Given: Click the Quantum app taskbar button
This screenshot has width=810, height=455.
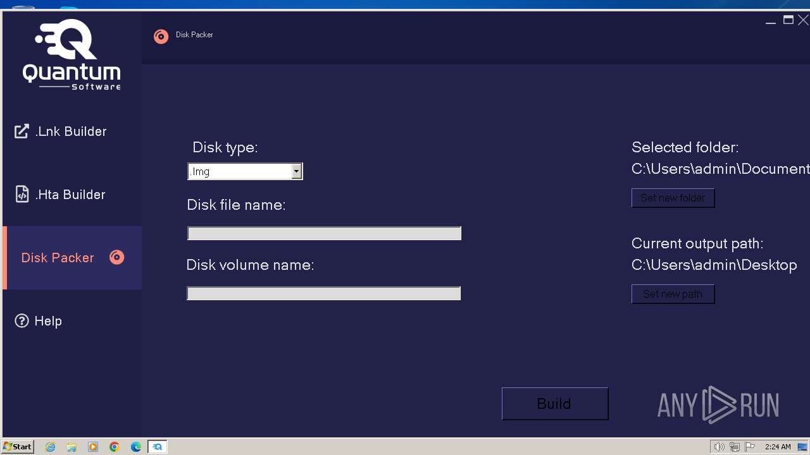Looking at the screenshot, I should (x=158, y=447).
